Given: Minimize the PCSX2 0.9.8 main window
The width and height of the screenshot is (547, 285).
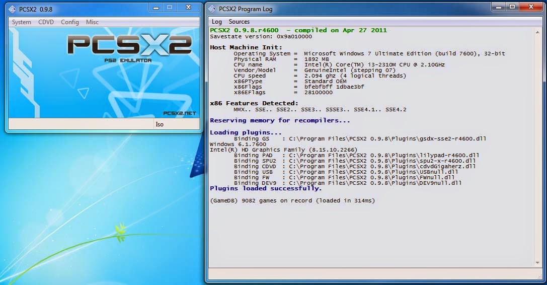Looking at the screenshot, I should (156, 8).
